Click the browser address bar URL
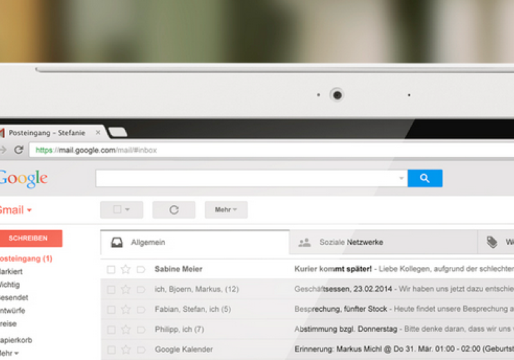 pos(96,150)
